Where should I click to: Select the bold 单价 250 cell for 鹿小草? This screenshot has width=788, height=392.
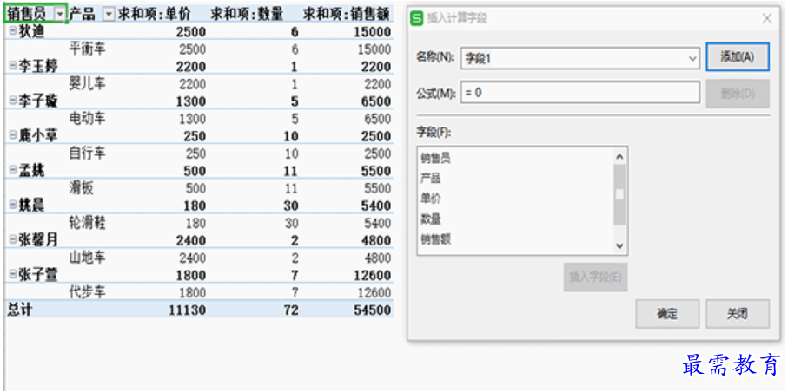(x=193, y=136)
